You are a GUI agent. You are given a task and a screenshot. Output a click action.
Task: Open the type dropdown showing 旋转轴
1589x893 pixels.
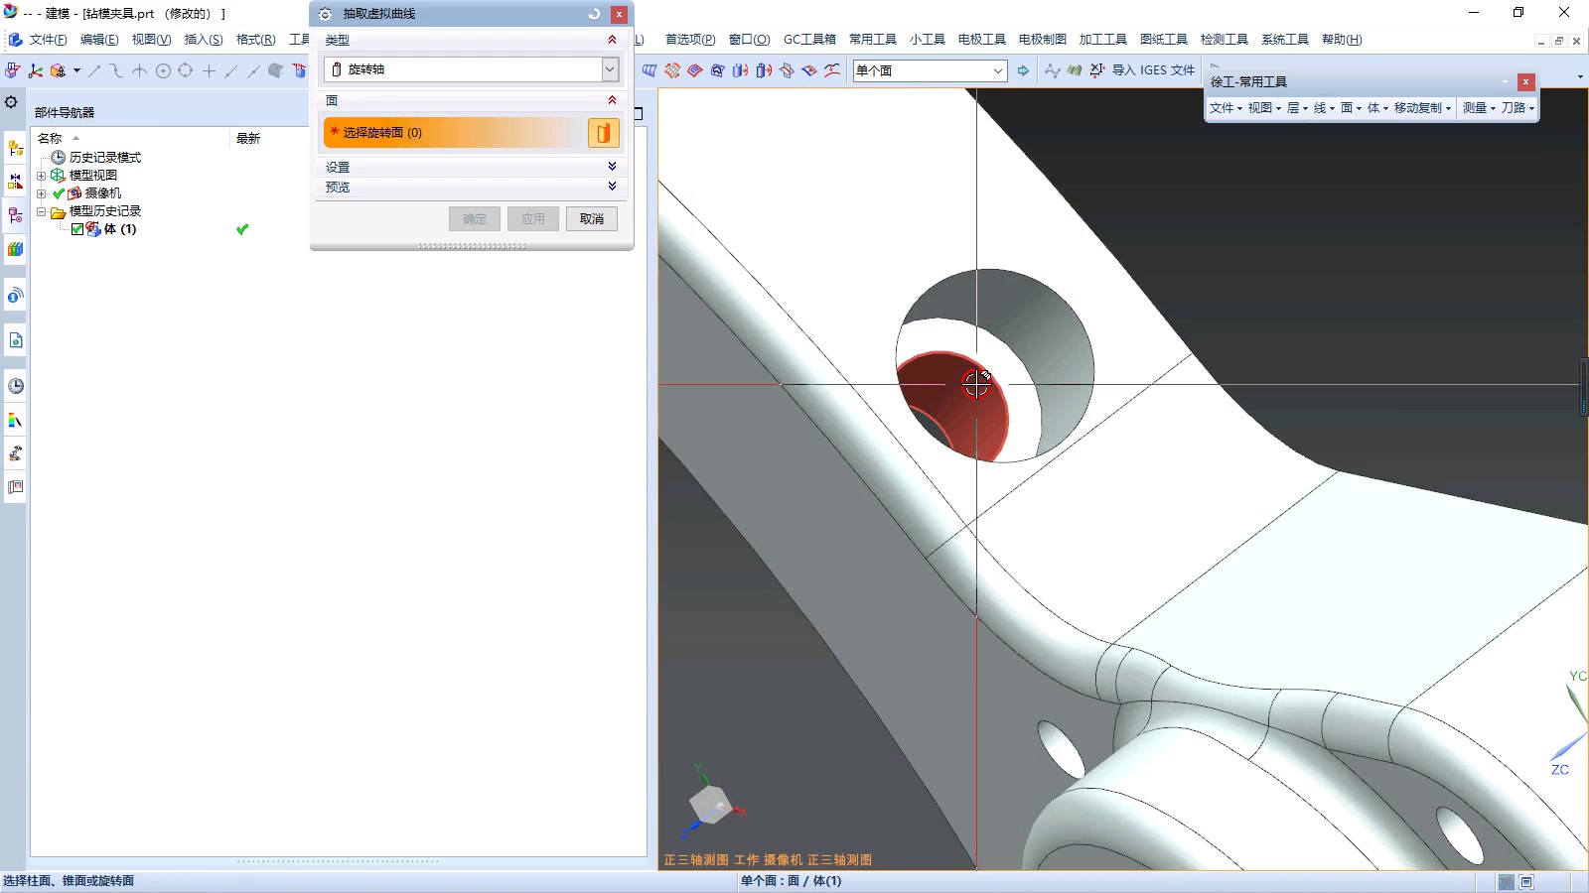coord(472,69)
